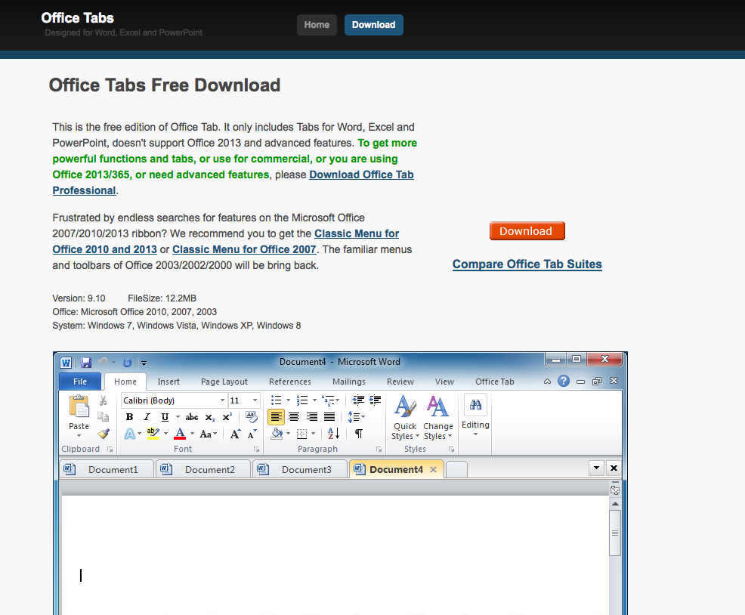Click the blank new-tab area after Document4
This screenshot has height=615, width=745.
click(456, 469)
